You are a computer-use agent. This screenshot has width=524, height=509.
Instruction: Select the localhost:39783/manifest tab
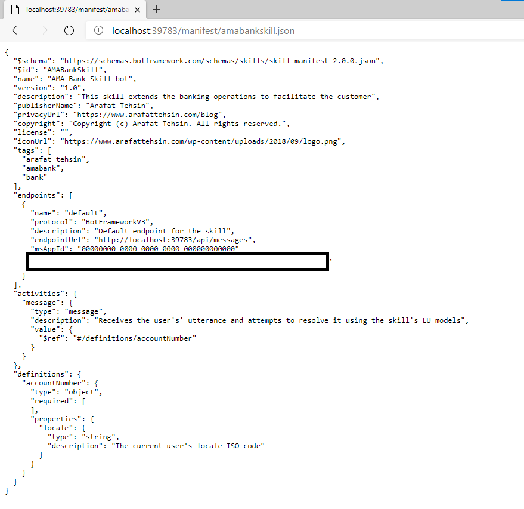74,10
